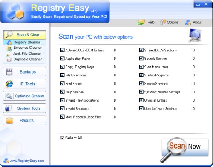Close the Registry Easy window

206,4
